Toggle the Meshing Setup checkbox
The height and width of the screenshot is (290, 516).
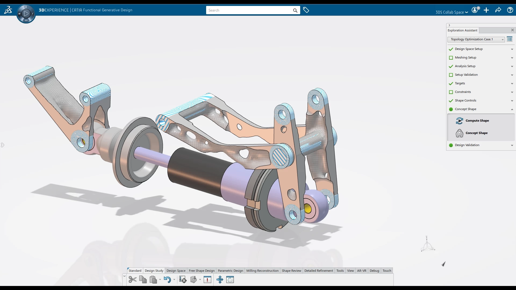point(450,58)
